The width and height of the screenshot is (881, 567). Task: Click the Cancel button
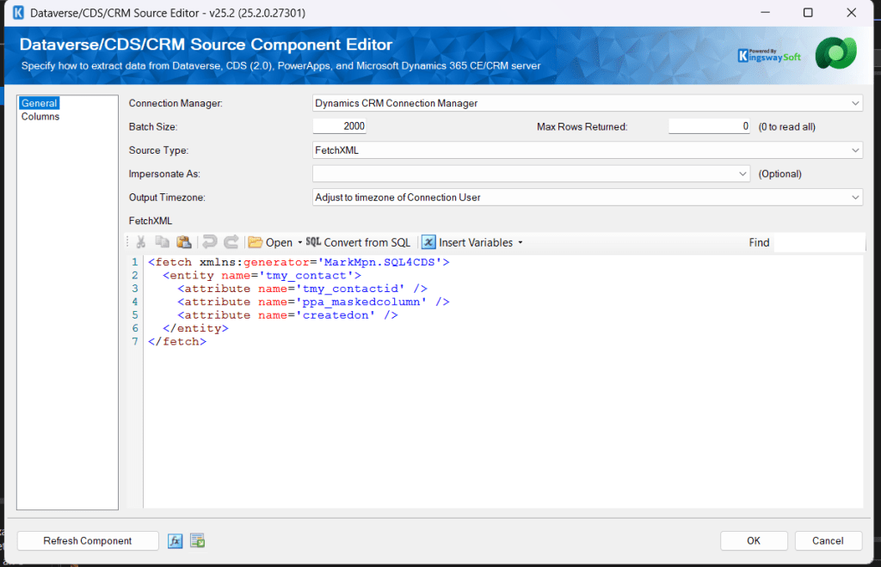click(x=828, y=540)
